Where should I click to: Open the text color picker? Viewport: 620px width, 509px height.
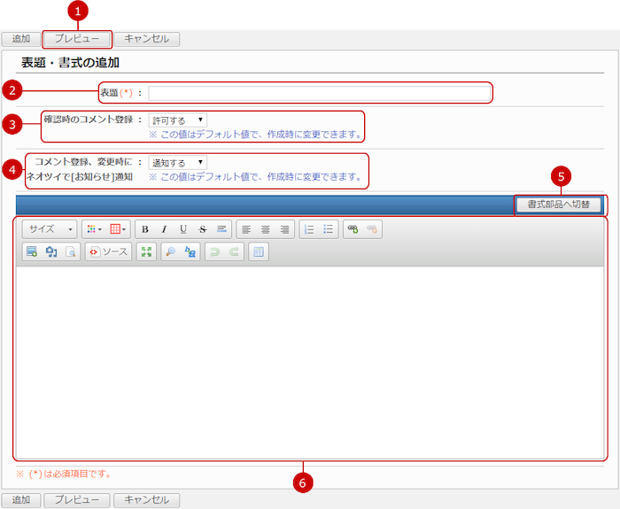click(94, 229)
